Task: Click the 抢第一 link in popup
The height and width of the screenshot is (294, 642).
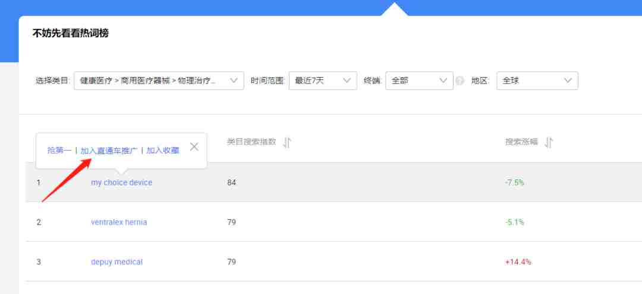Action: (x=59, y=151)
